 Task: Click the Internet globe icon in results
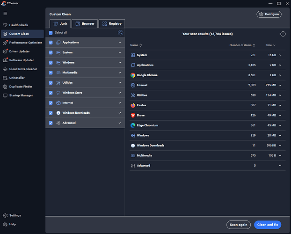(x=133, y=85)
